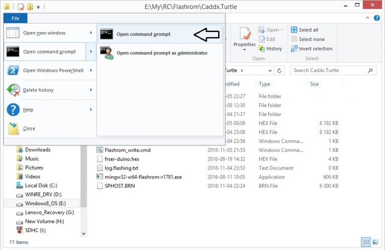
Task: Click Flashrom_write.cmd file icon
Action: (100, 150)
